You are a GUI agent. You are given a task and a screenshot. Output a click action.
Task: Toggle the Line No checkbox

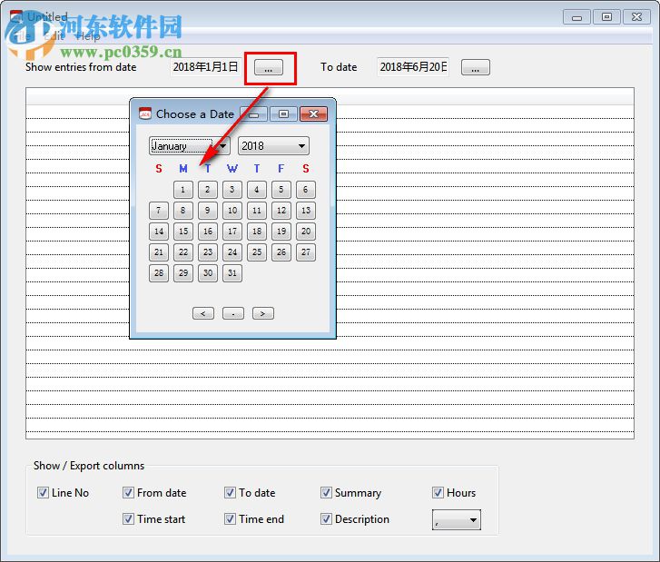pos(43,493)
